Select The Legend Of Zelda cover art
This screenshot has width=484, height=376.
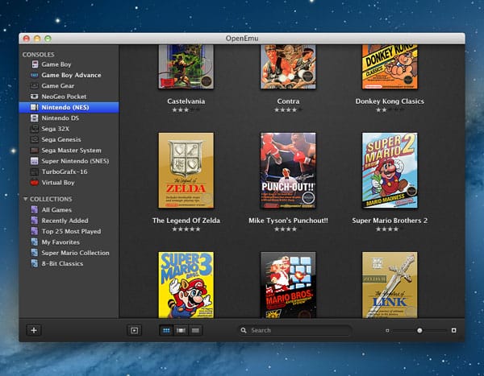[186, 171]
